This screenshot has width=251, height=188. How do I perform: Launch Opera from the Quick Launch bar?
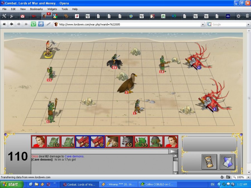point(48,184)
